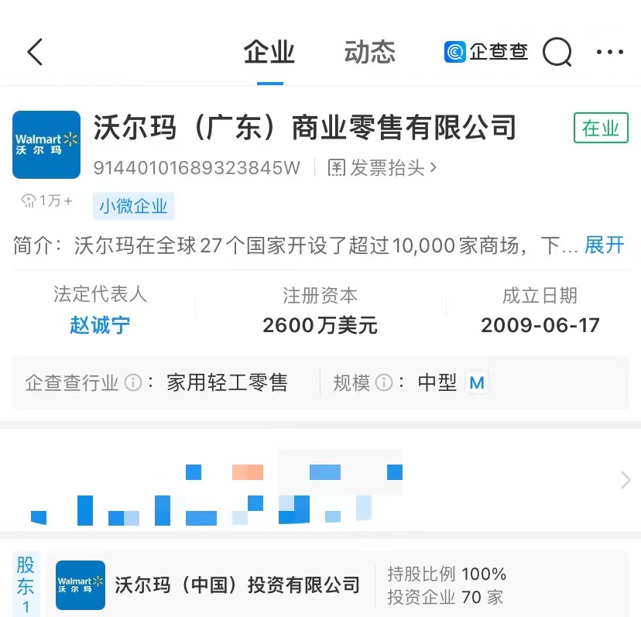Switch to the 动态 tab
Screen dimensions: 641x617
pos(369,52)
